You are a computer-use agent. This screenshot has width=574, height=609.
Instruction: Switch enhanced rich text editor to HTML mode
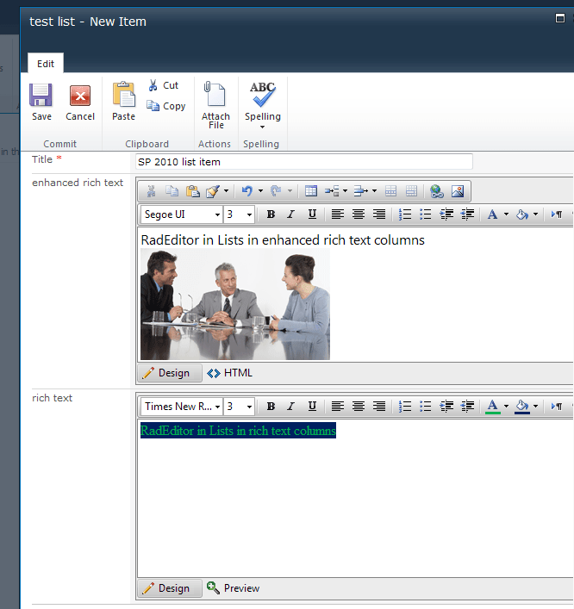point(229,373)
